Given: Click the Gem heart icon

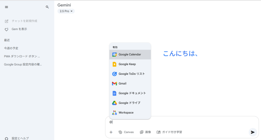Looking at the screenshot, I should point(6,30).
